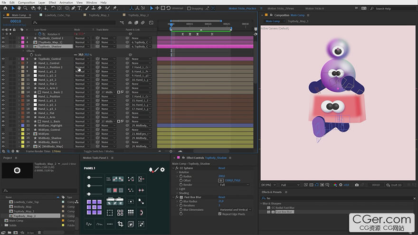Open blend mode dropdown for TopBody_Control layer
The height and width of the screenshot is (235, 418).
[x=82, y=59]
